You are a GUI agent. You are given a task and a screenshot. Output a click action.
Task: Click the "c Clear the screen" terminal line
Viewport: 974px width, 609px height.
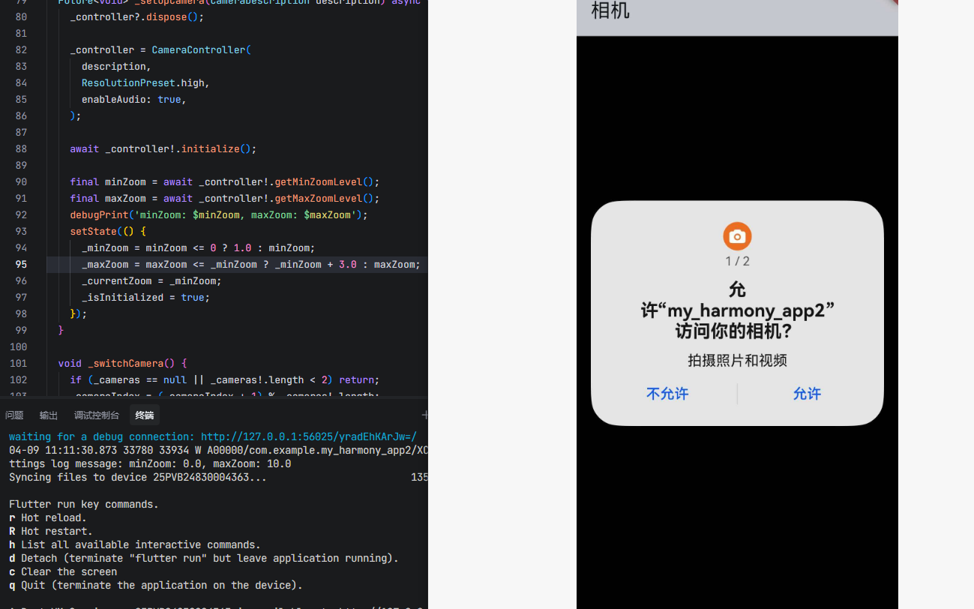[x=63, y=571]
